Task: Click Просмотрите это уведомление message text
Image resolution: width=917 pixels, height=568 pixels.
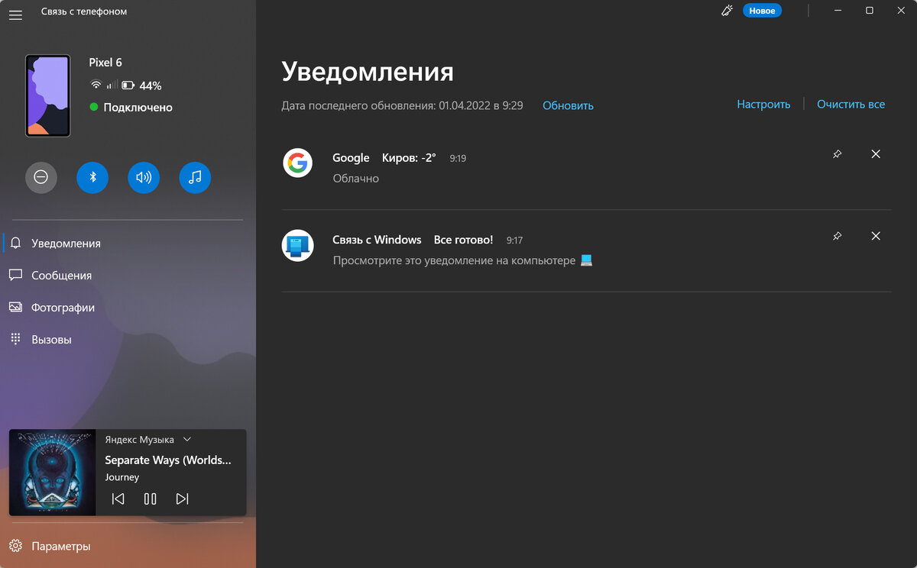Action: (x=463, y=260)
